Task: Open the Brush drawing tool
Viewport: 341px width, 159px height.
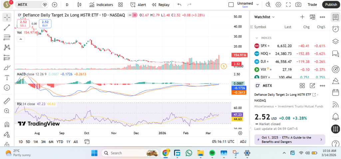Action: (x=7, y=67)
